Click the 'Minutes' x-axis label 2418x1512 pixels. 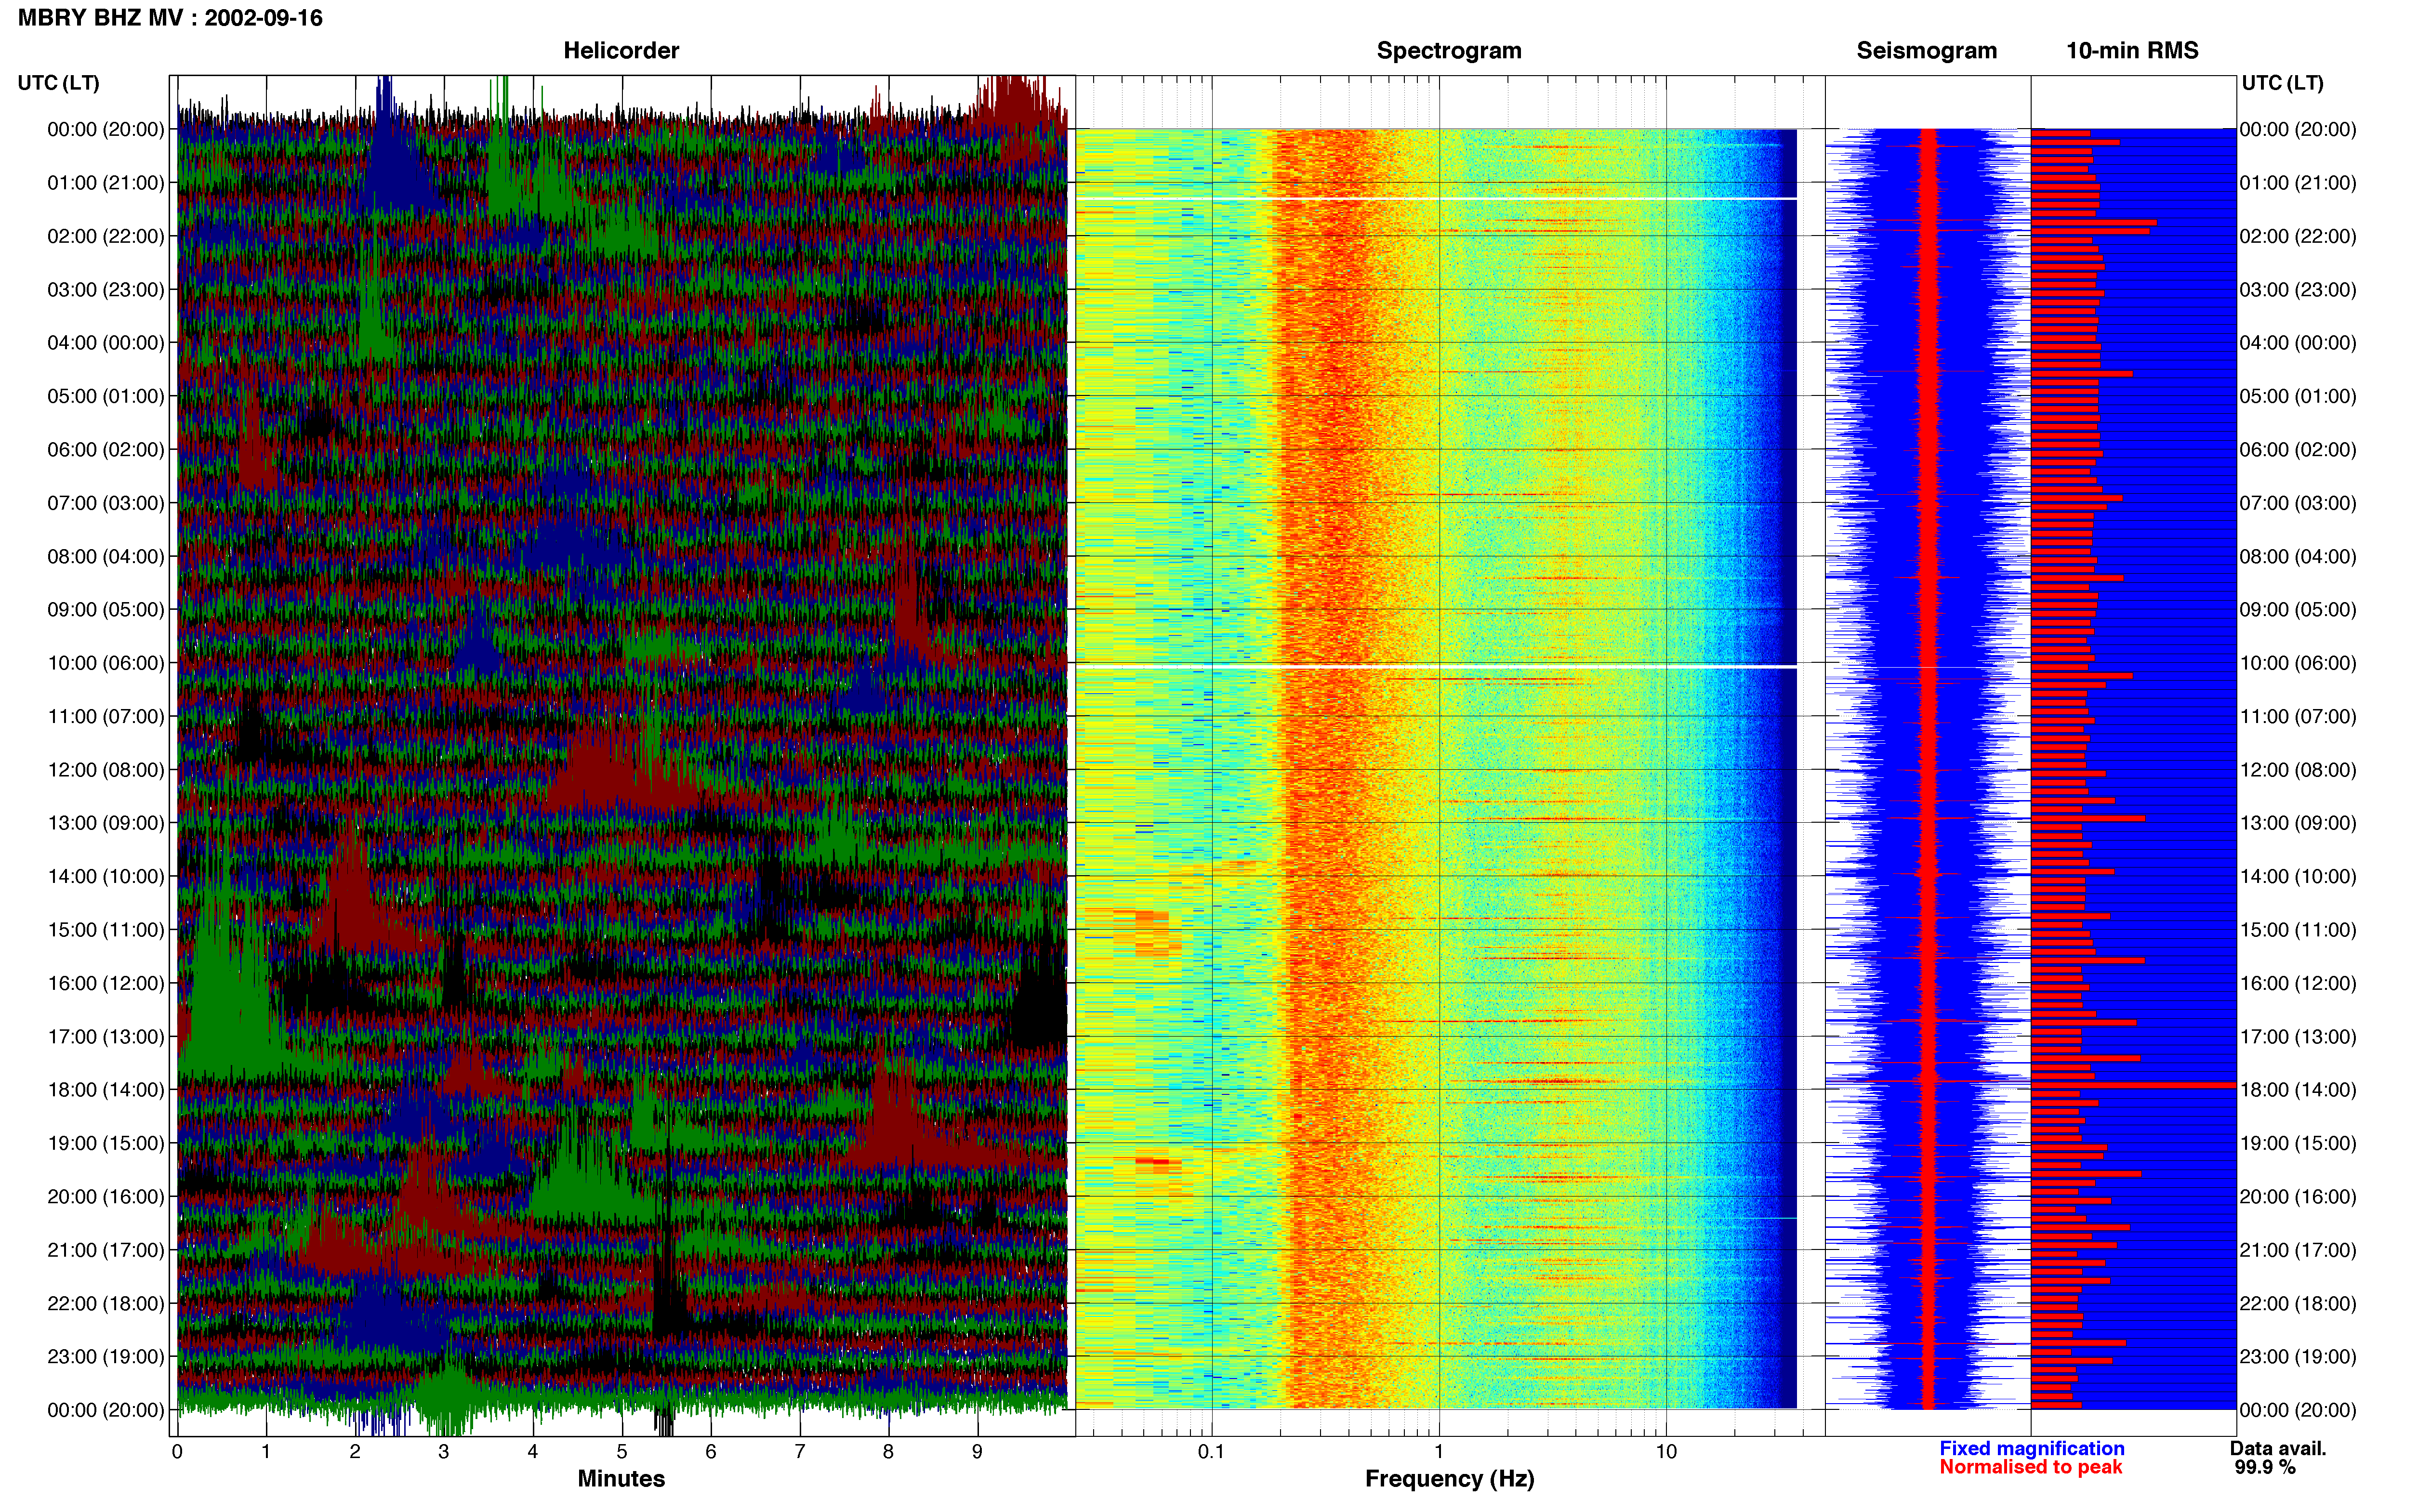[x=621, y=1478]
